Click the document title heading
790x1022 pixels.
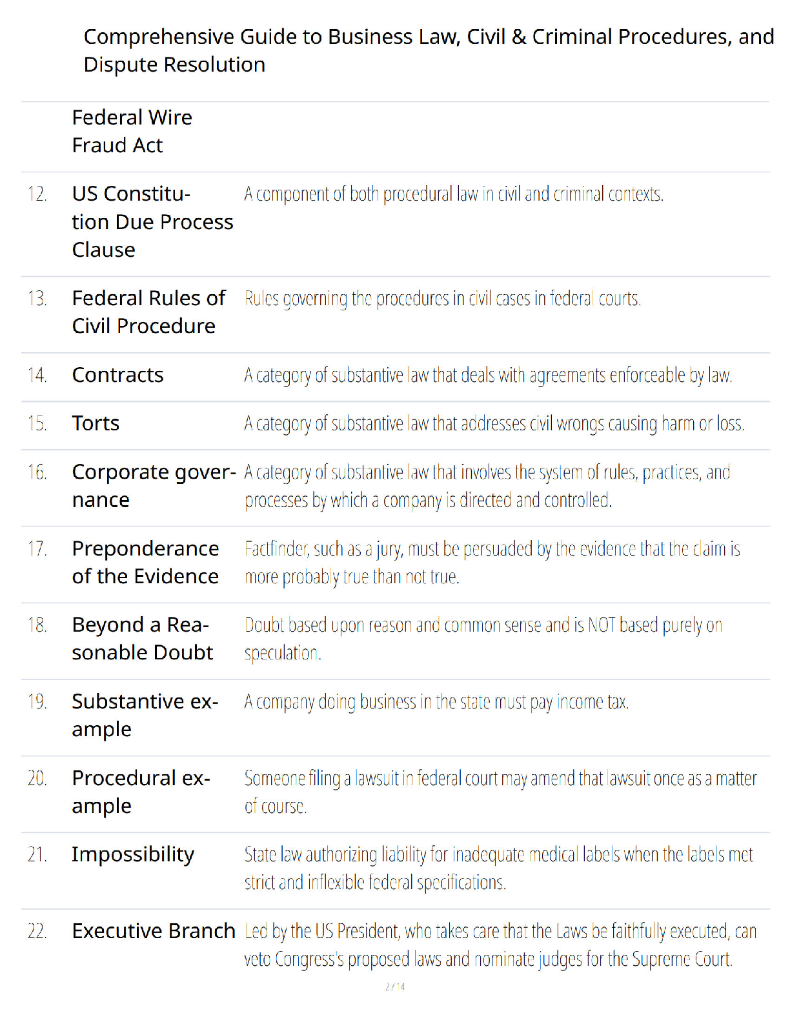coord(429,50)
